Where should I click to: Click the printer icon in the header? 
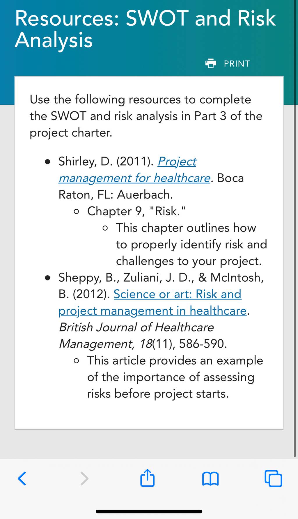click(x=211, y=63)
